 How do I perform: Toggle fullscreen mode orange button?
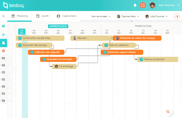click(x=143, y=5)
